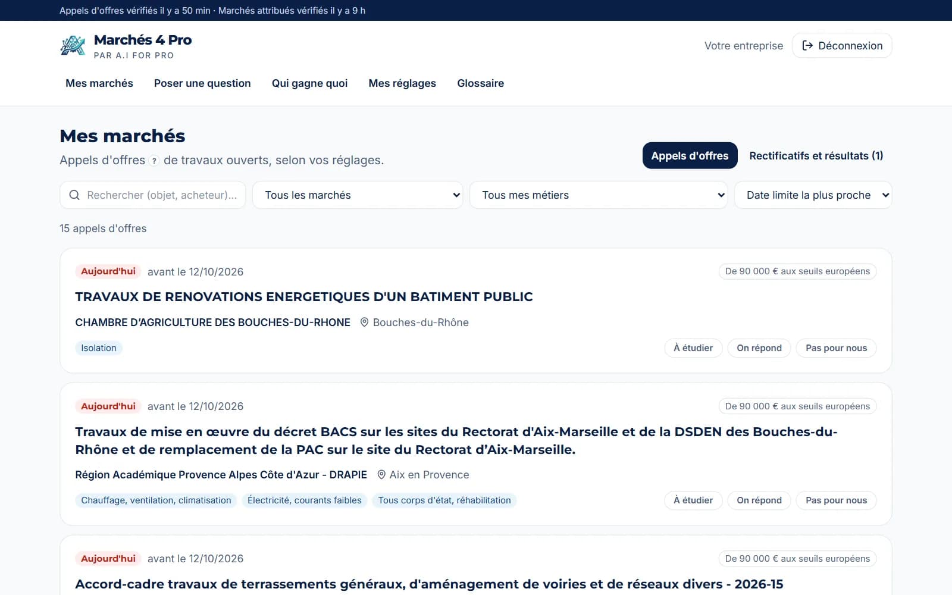Click the Isolation tag
The width and height of the screenshot is (952, 595).
99,348
